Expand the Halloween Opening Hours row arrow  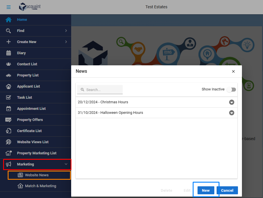[x=232, y=113]
